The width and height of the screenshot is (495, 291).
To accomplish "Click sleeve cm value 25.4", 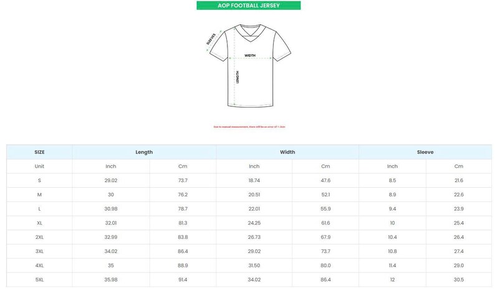I will [459, 223].
